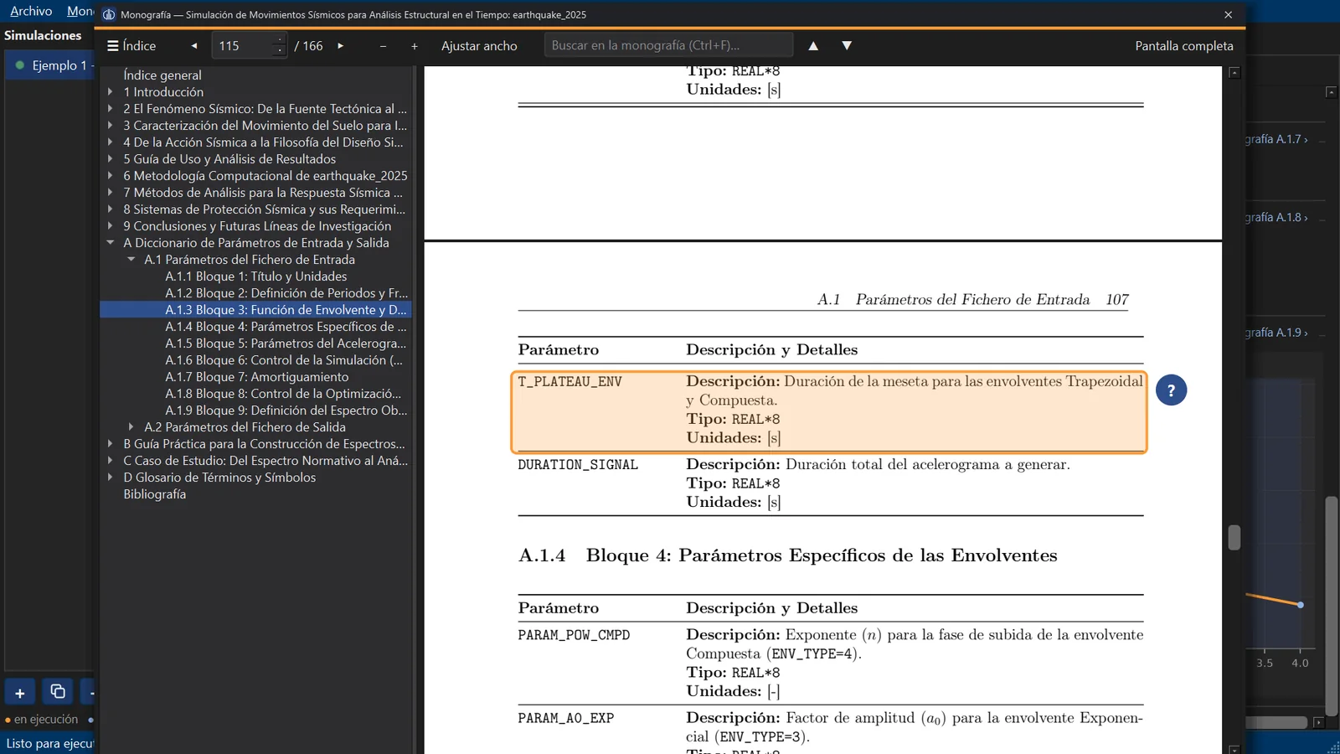The image size is (1340, 754).
Task: Click Ajustar ancho button
Action: pos(479,46)
